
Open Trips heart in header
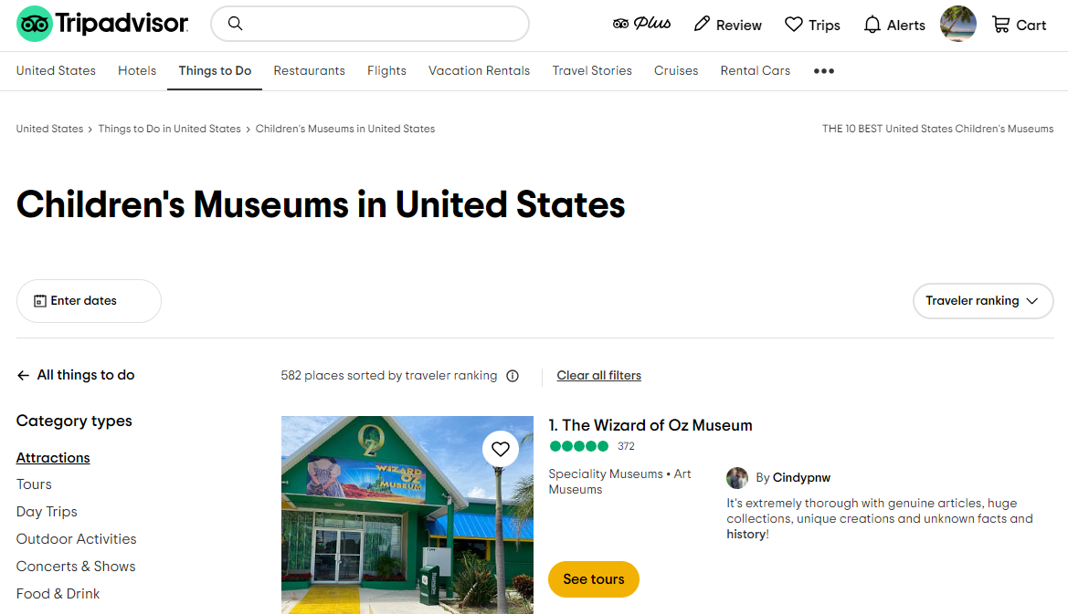click(x=812, y=25)
